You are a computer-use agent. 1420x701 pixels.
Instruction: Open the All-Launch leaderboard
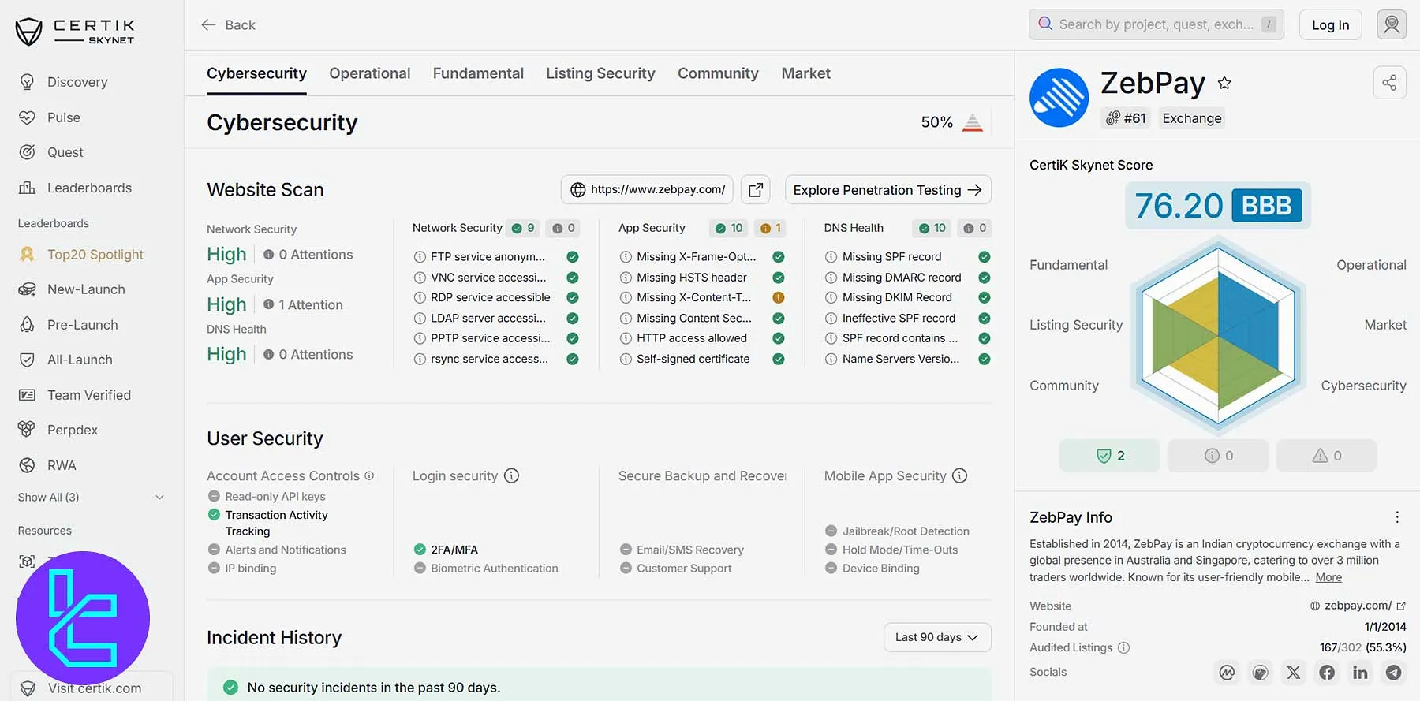[65, 360]
